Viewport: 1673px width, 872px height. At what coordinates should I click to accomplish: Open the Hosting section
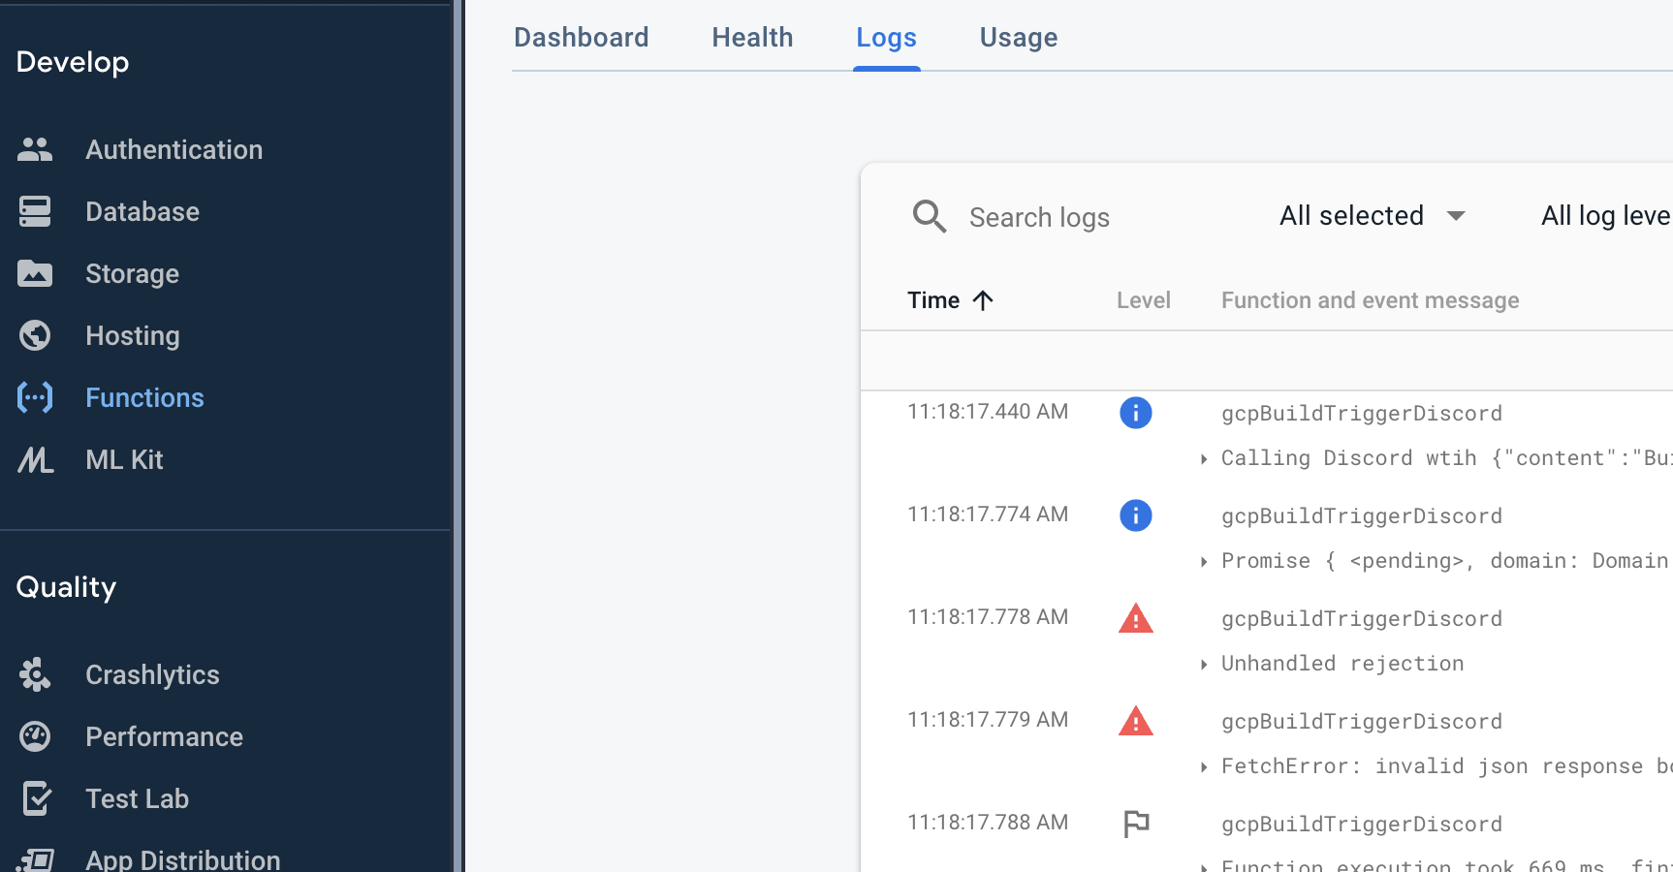coord(133,335)
